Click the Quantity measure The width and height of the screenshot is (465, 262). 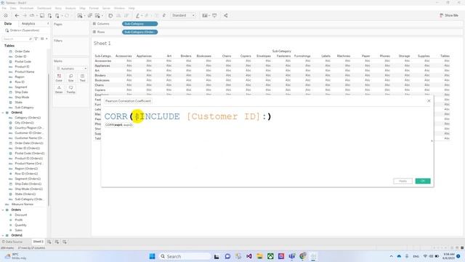pyautogui.click(x=21, y=225)
